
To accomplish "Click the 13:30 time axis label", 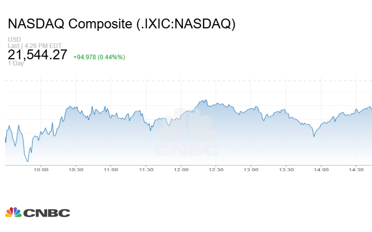I will click(x=286, y=169).
